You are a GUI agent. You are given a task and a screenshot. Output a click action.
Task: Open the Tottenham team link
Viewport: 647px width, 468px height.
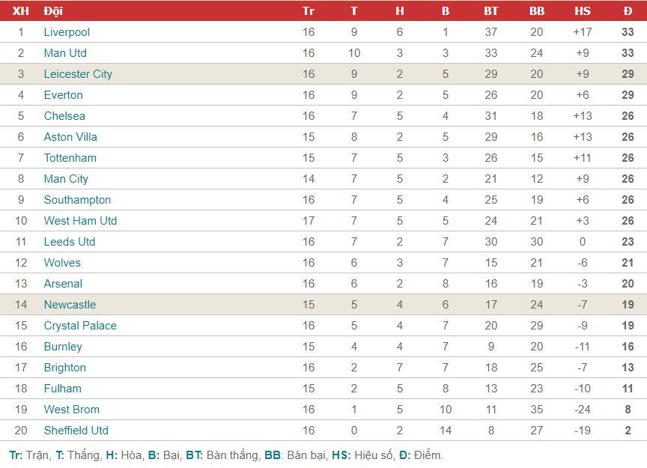pos(70,158)
